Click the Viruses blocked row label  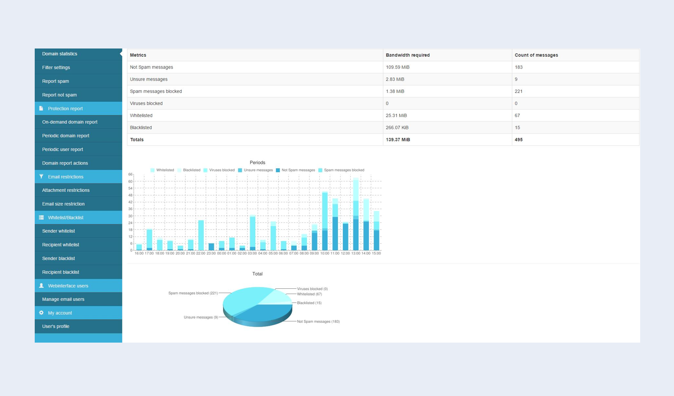pyautogui.click(x=146, y=103)
